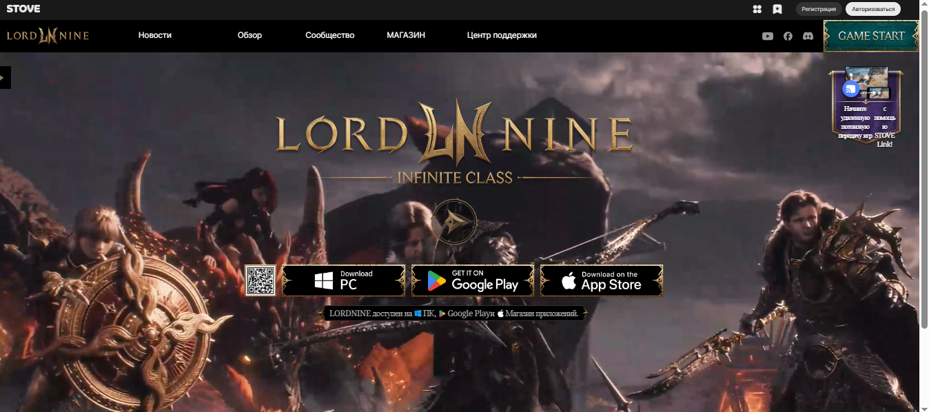Open the МАГАЗИН menu
The width and height of the screenshot is (929, 412).
(406, 35)
